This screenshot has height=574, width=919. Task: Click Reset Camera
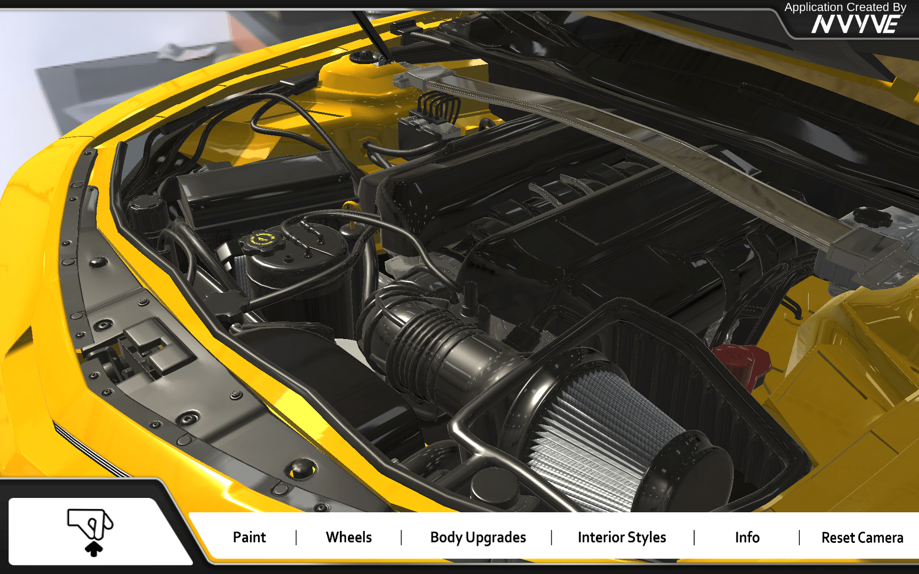click(862, 537)
